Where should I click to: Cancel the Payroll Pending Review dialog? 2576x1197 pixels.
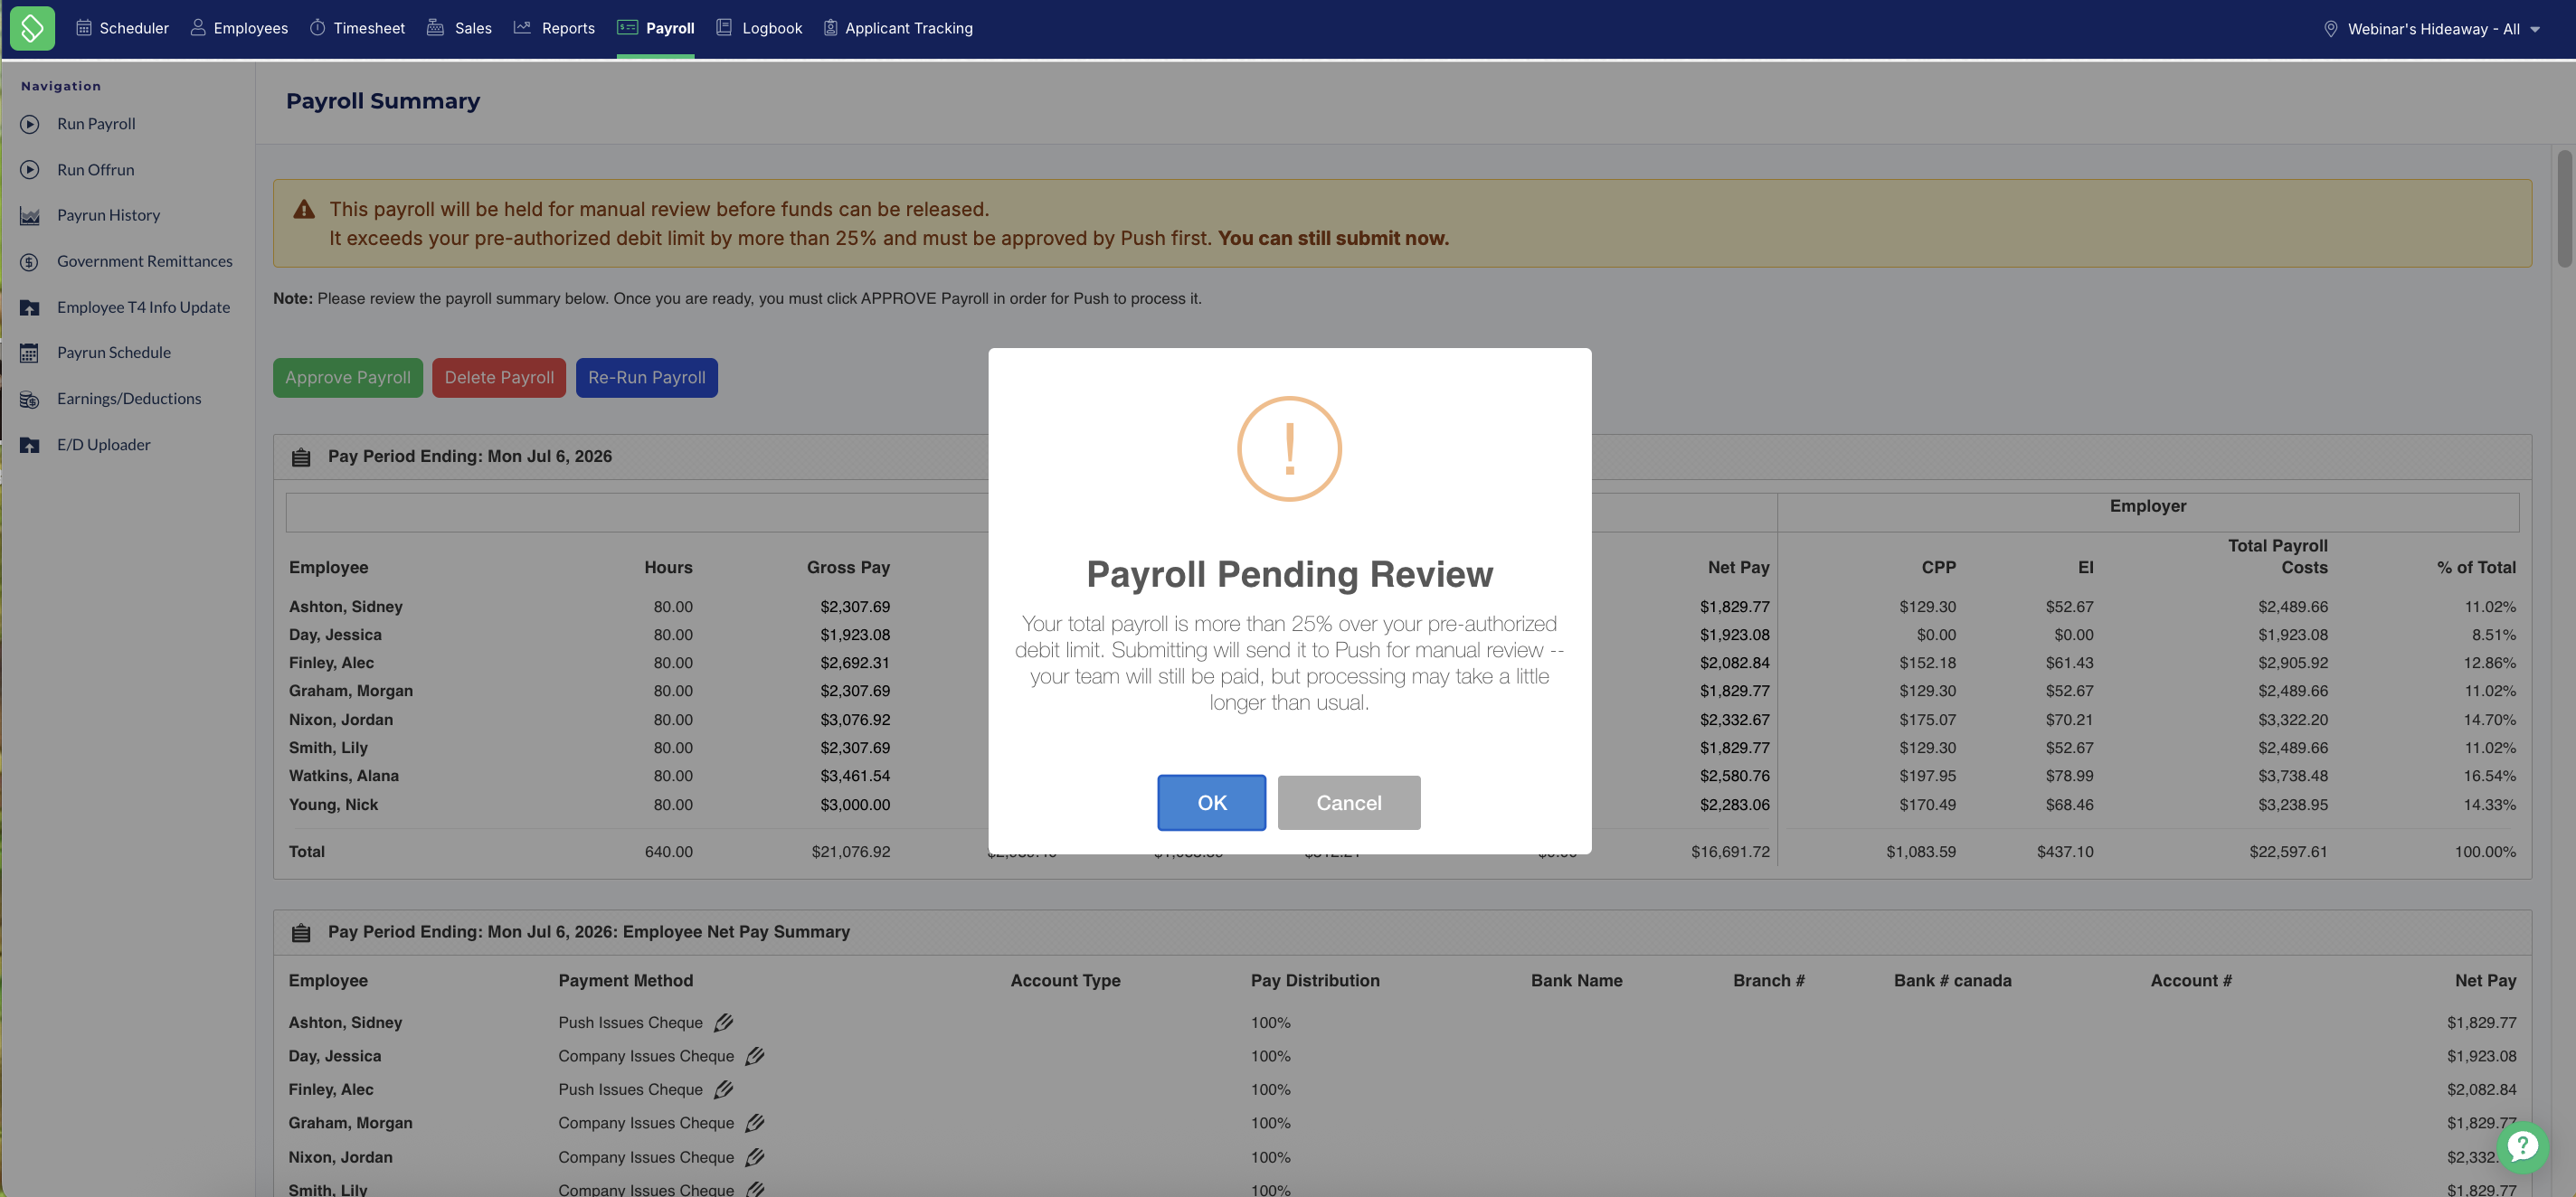point(1349,802)
